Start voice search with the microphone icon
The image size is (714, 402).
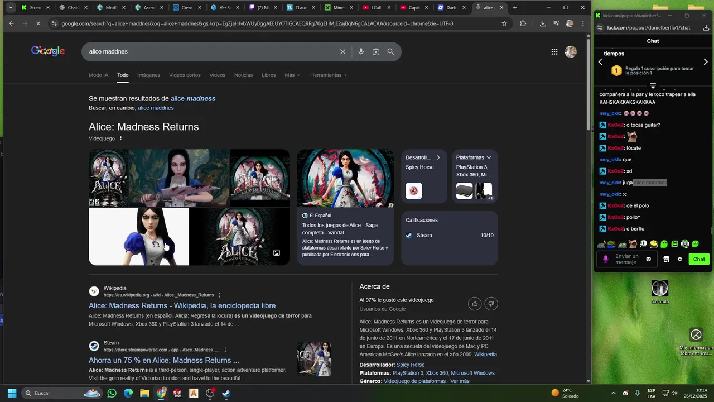click(x=361, y=51)
